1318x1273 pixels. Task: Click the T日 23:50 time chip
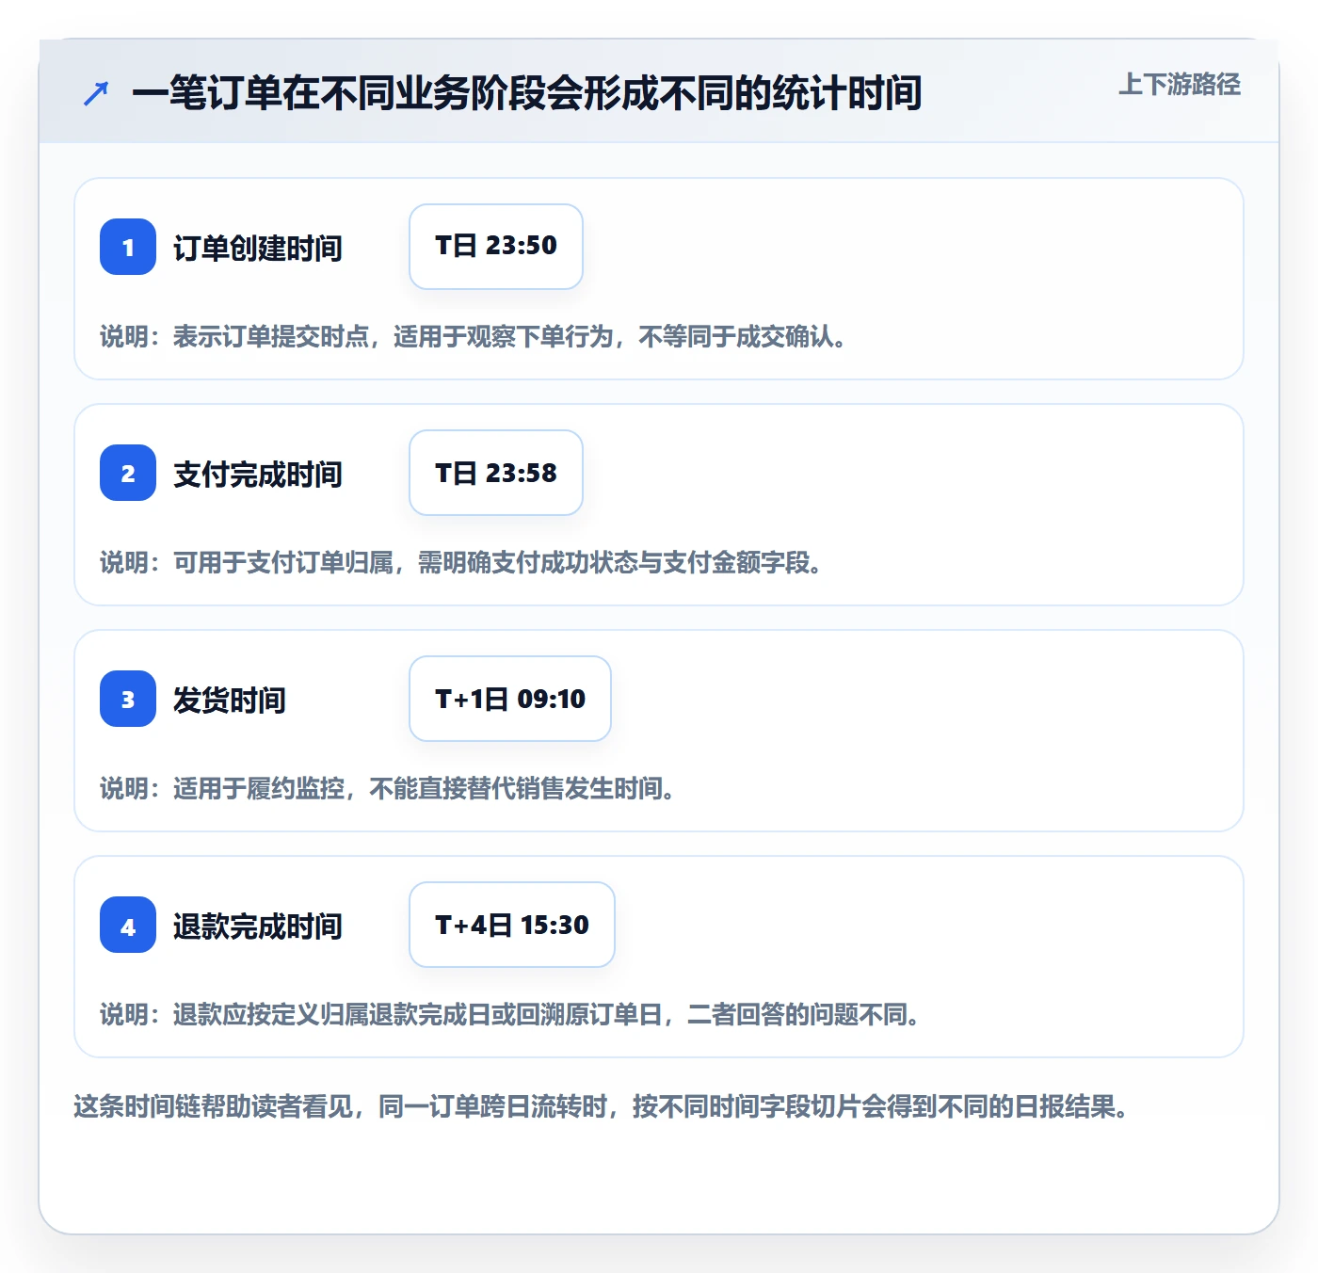pos(496,247)
